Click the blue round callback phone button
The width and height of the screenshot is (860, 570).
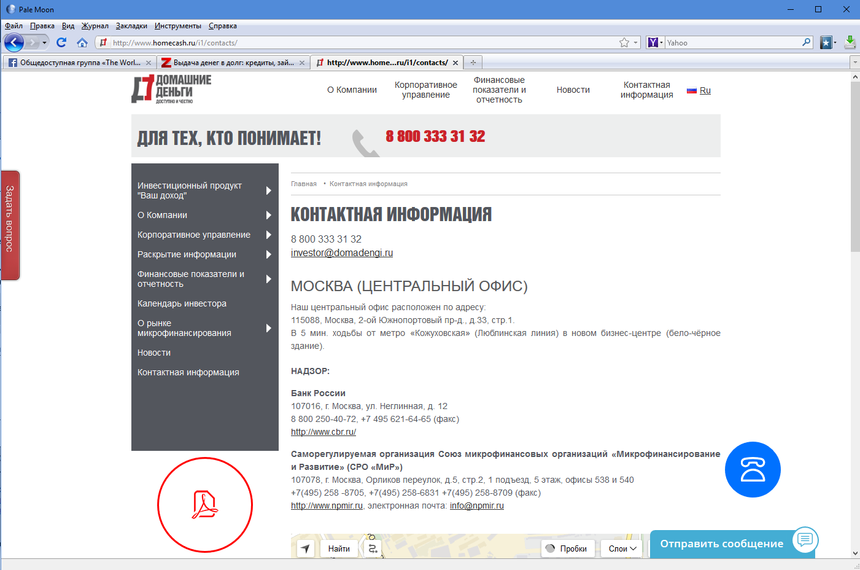coord(753,469)
